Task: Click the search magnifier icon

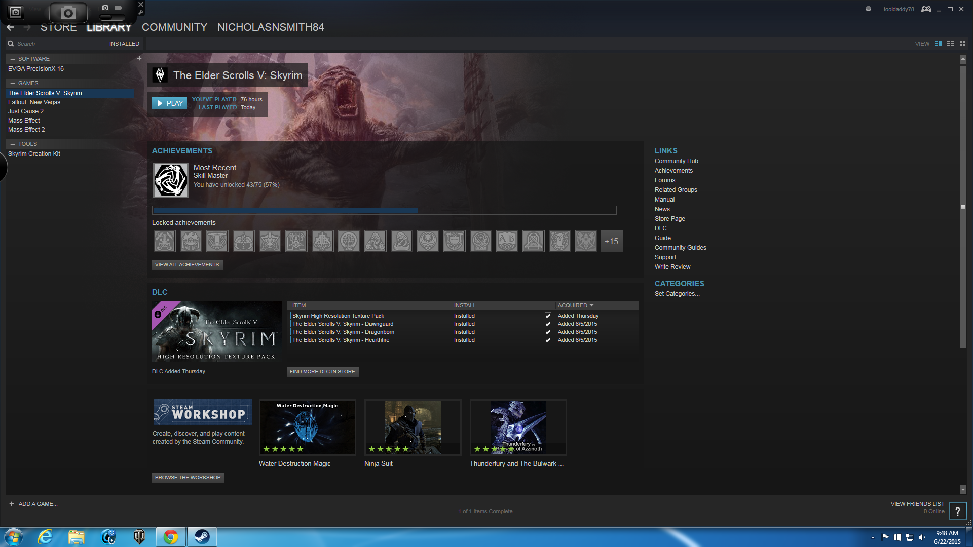Action: (11, 44)
